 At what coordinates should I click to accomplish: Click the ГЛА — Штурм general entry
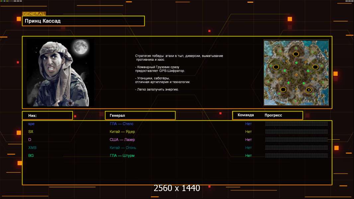(122, 156)
